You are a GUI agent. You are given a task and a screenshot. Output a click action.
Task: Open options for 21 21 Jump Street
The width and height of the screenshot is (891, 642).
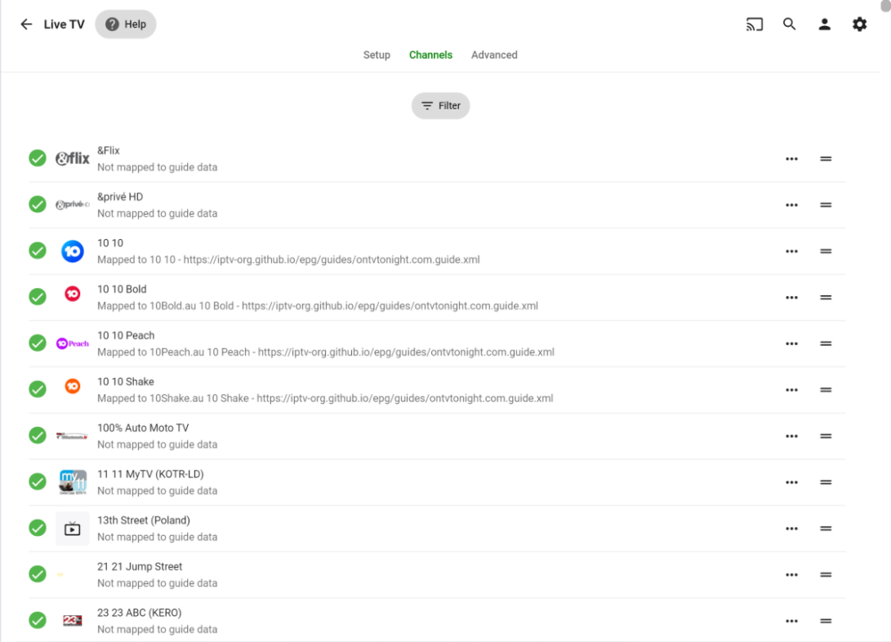point(791,574)
